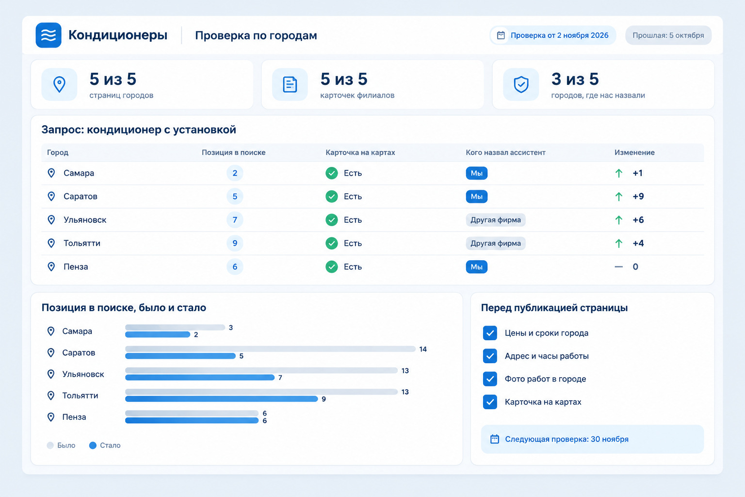745x497 pixels.
Task: Uncheck the Адрес и часы работы checkbox
Action: click(x=490, y=356)
